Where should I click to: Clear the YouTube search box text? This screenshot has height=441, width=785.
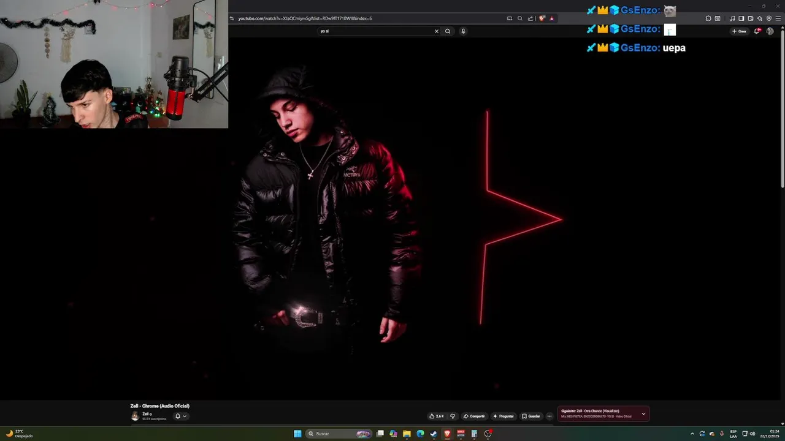437,31
